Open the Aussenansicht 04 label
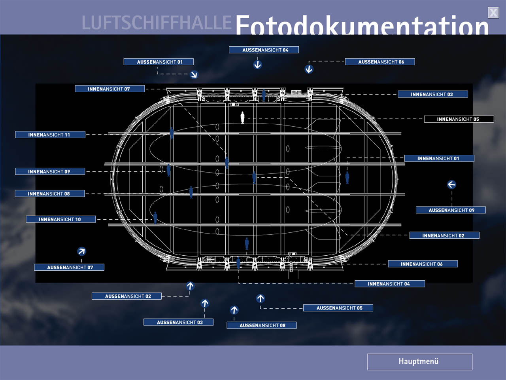Viewport: 506px width, 380px height. click(264, 50)
